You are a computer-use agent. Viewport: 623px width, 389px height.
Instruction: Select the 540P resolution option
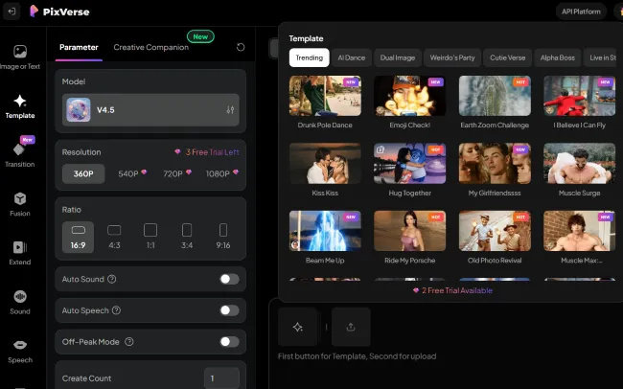coord(132,173)
